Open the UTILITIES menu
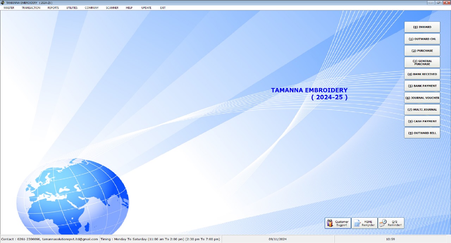 [x=72, y=8]
